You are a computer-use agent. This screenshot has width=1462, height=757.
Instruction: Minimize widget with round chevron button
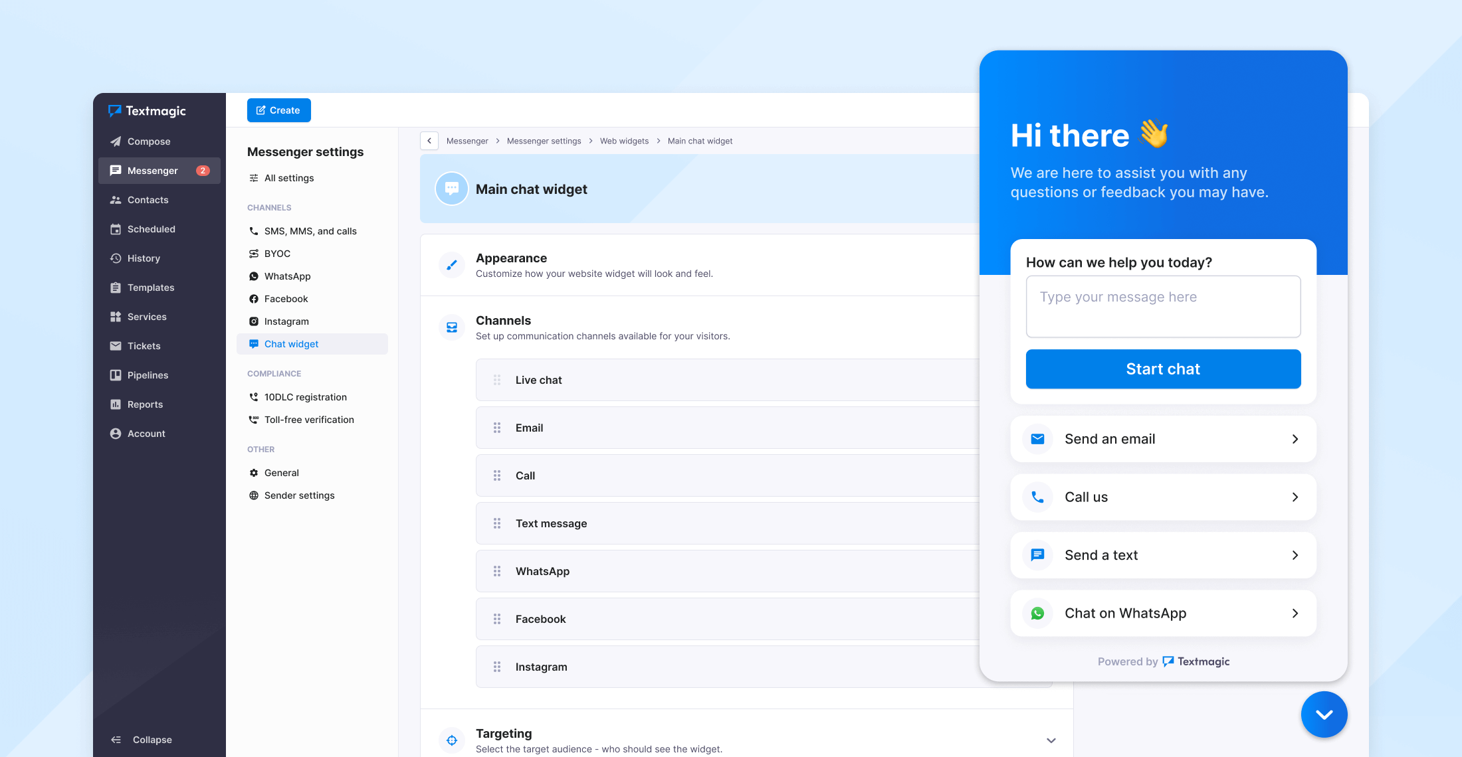tap(1324, 715)
